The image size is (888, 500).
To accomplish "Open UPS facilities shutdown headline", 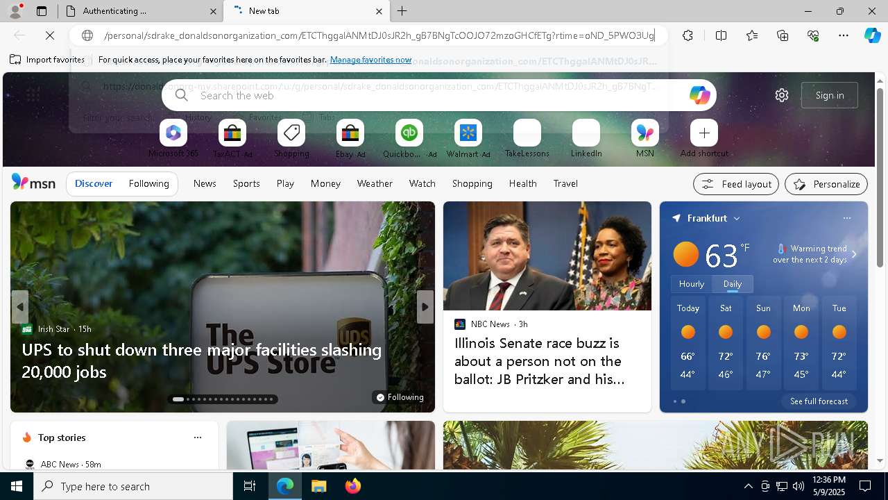I will [202, 360].
